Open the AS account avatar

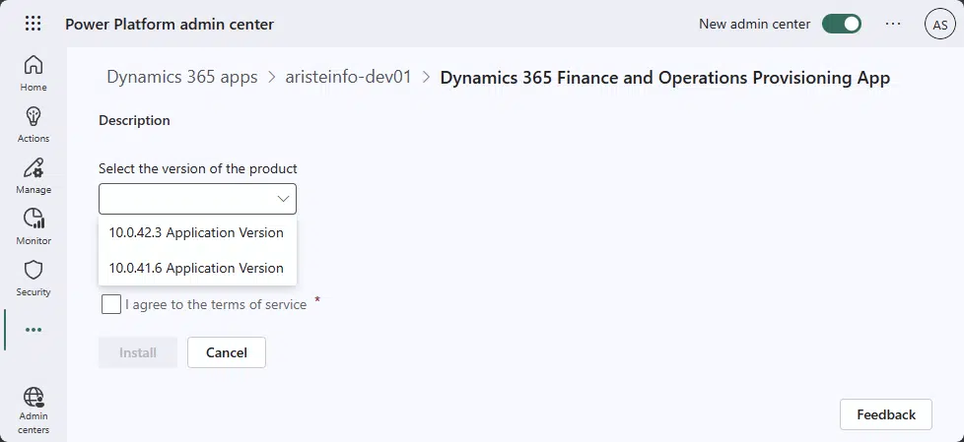pyautogui.click(x=940, y=25)
